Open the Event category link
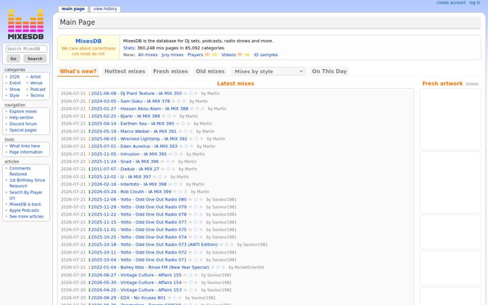The image size is (488, 305). [15, 83]
